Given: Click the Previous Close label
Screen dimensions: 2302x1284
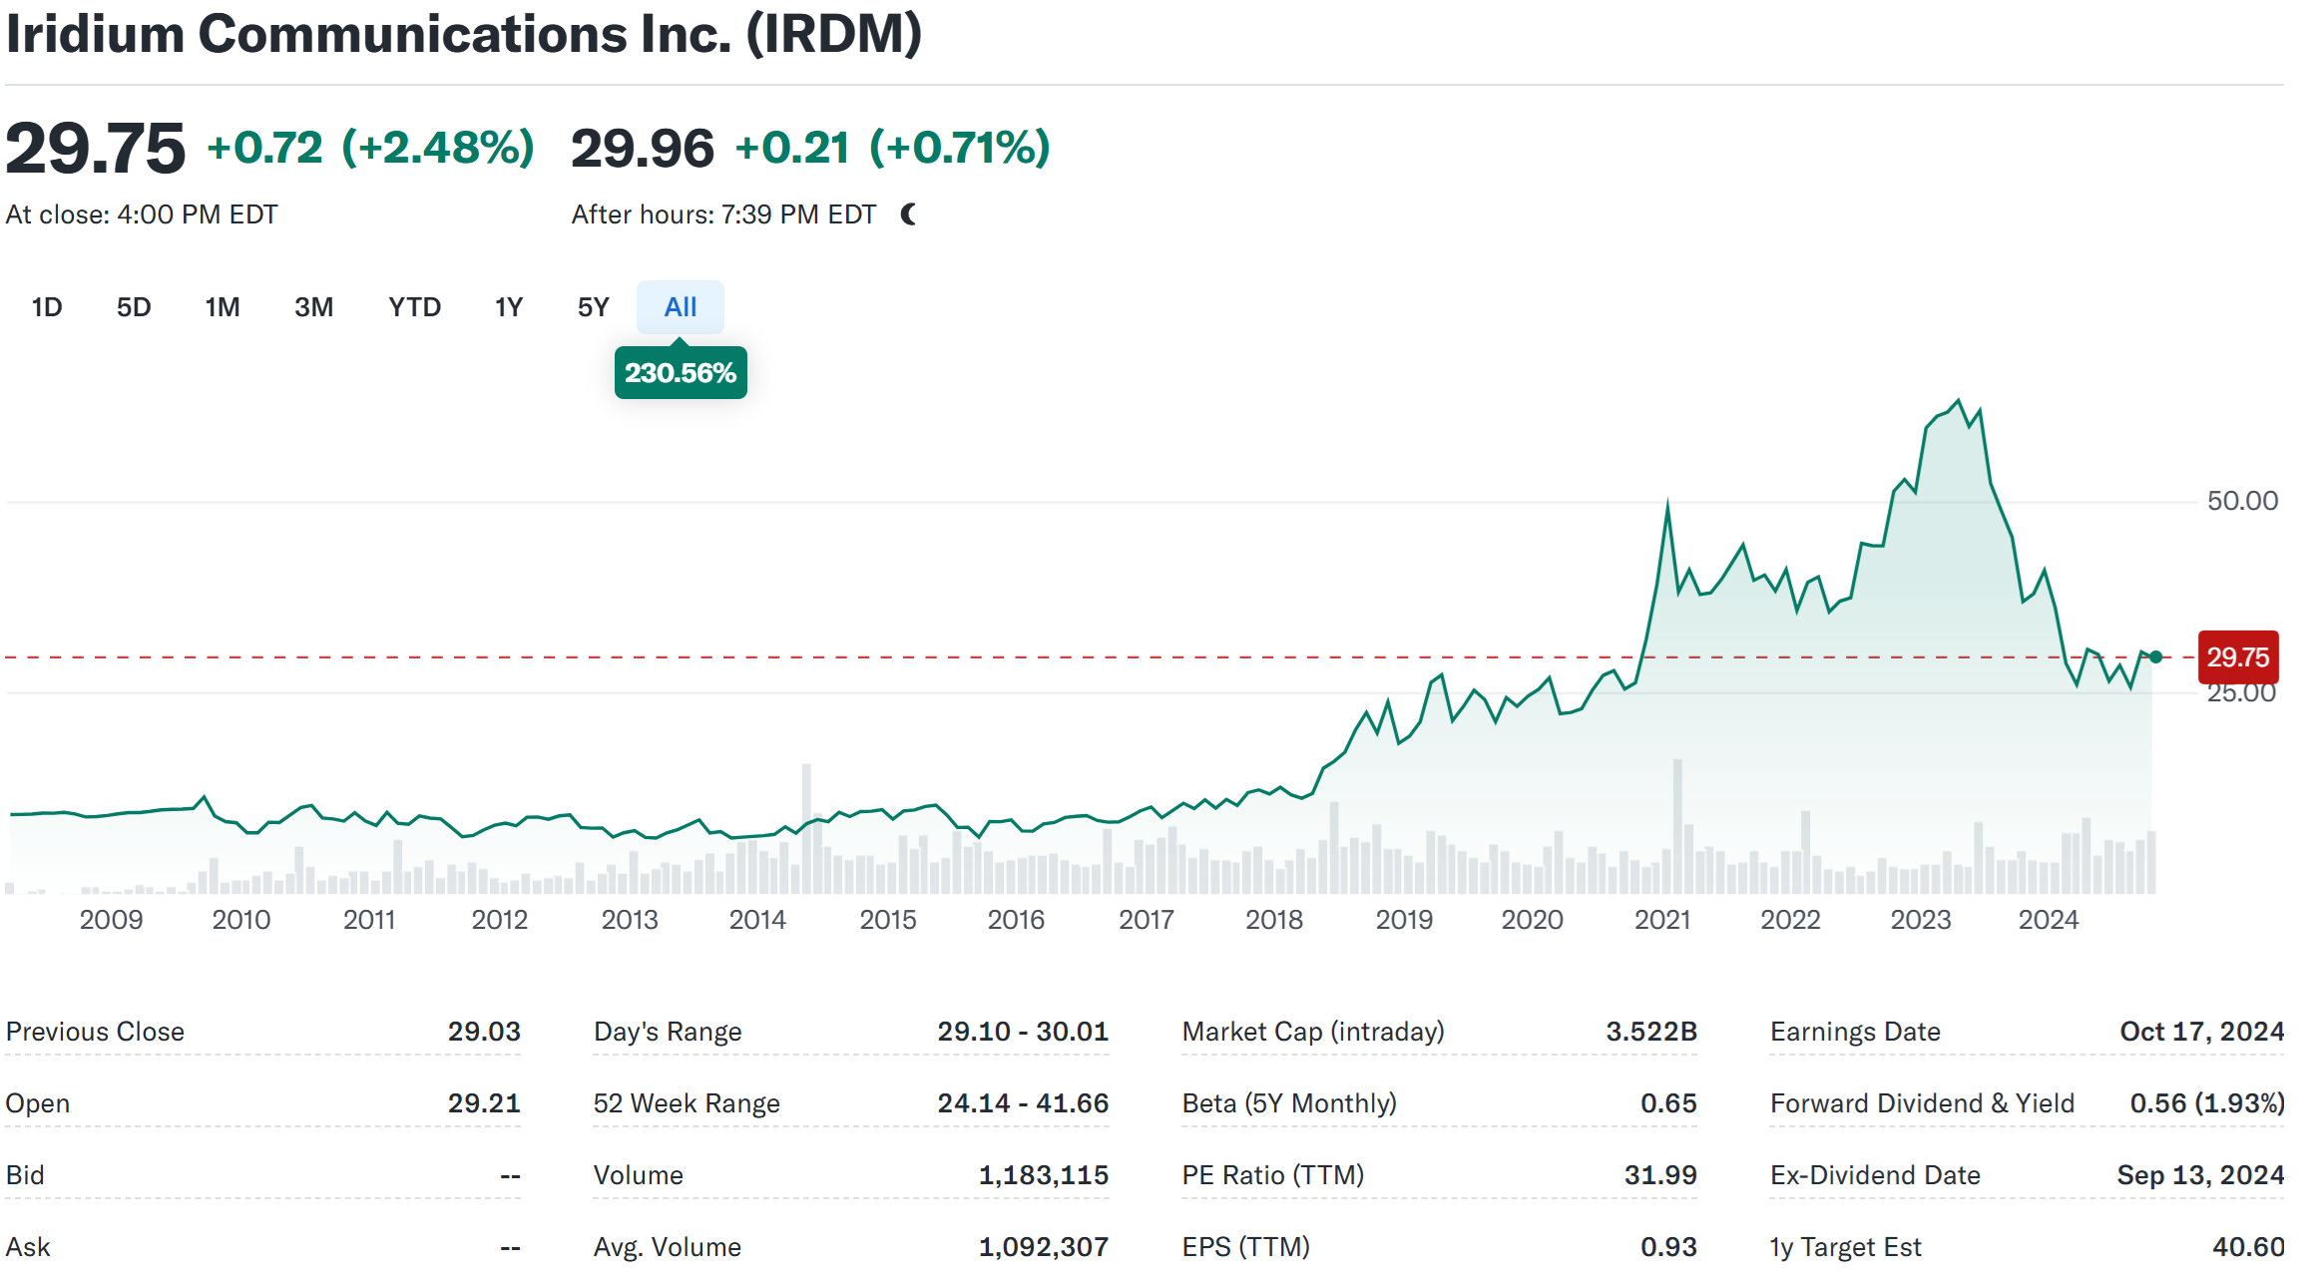Looking at the screenshot, I should coord(95,1032).
